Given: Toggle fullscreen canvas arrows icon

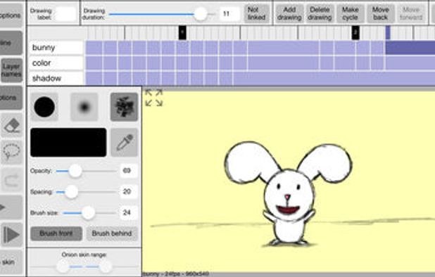Looking at the screenshot, I should click(153, 98).
